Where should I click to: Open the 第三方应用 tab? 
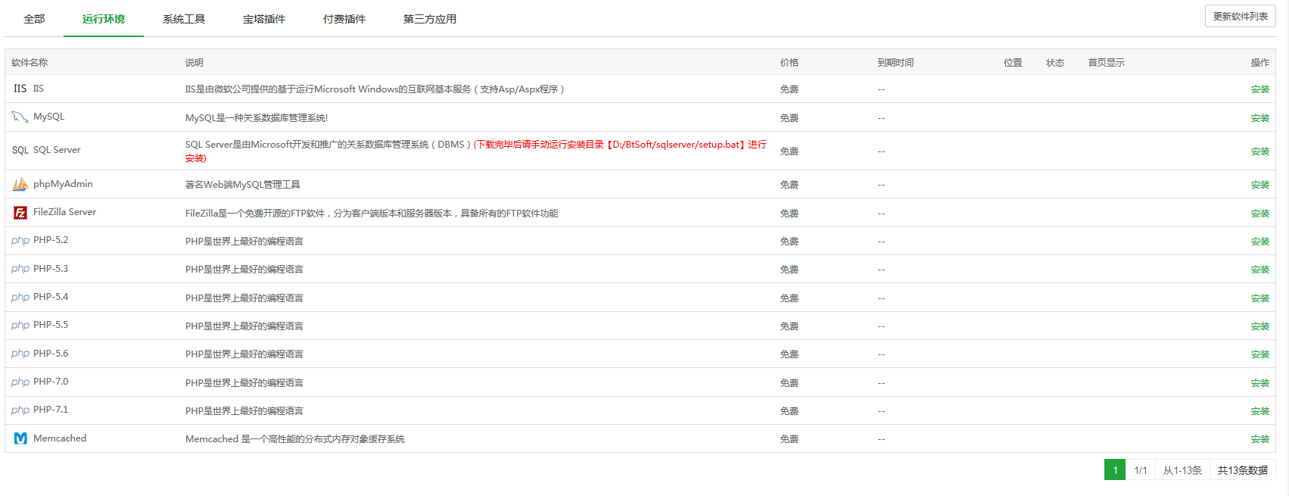pyautogui.click(x=430, y=19)
